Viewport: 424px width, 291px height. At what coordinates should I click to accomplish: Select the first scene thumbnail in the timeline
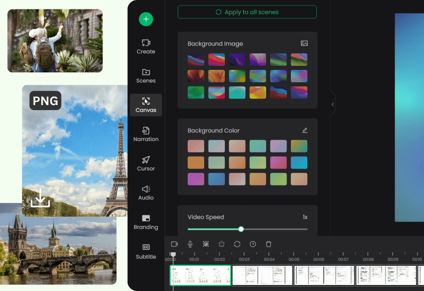(200, 275)
